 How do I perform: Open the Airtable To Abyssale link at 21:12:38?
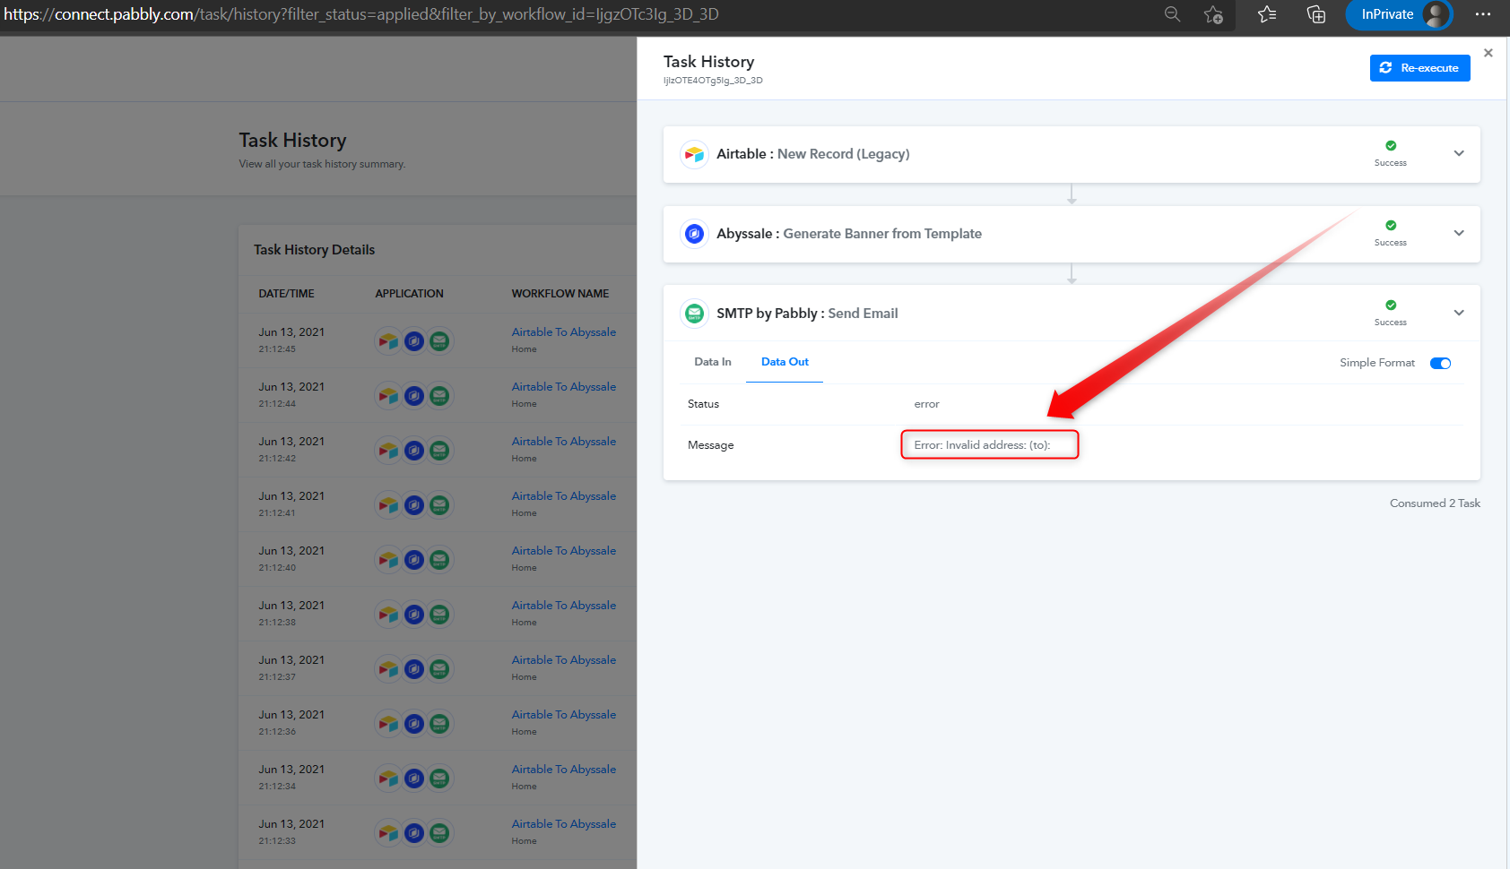pos(564,606)
